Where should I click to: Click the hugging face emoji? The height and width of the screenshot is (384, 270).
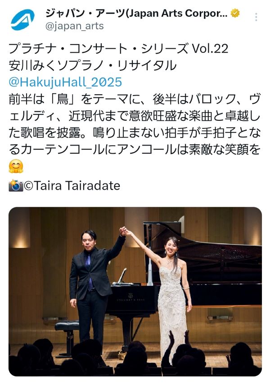(16, 167)
